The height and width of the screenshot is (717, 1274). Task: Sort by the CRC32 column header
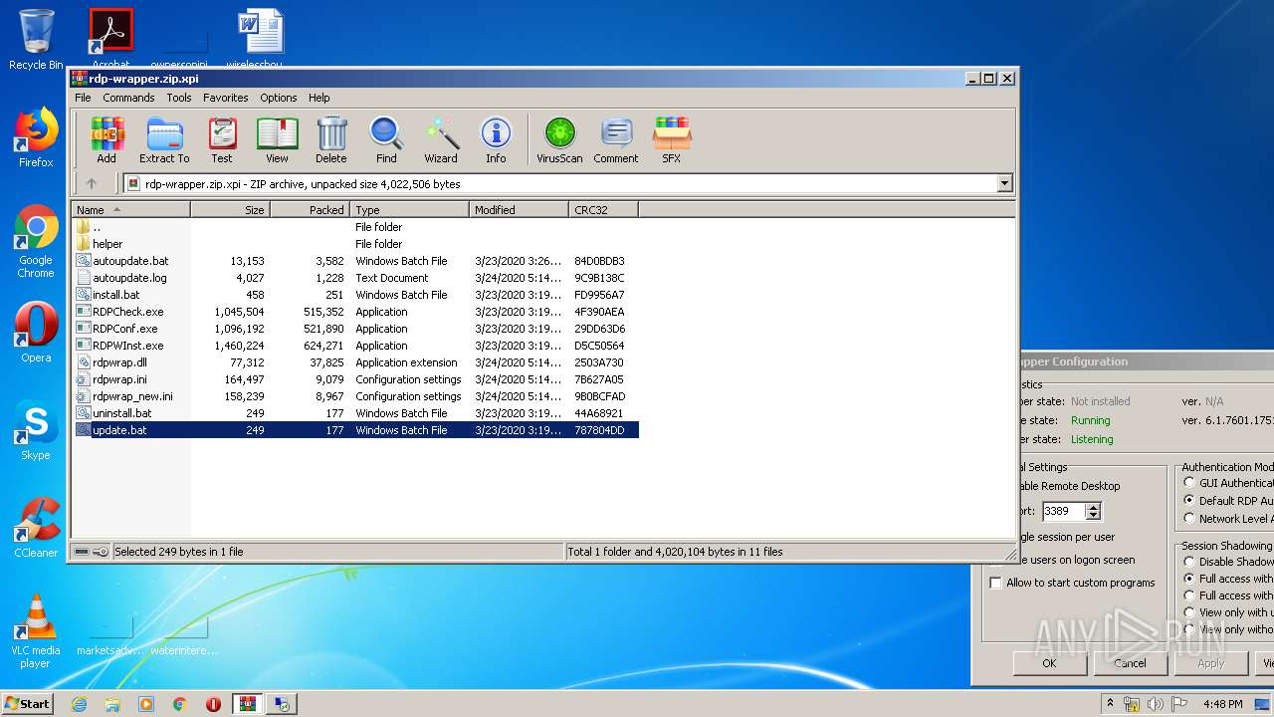pos(603,210)
